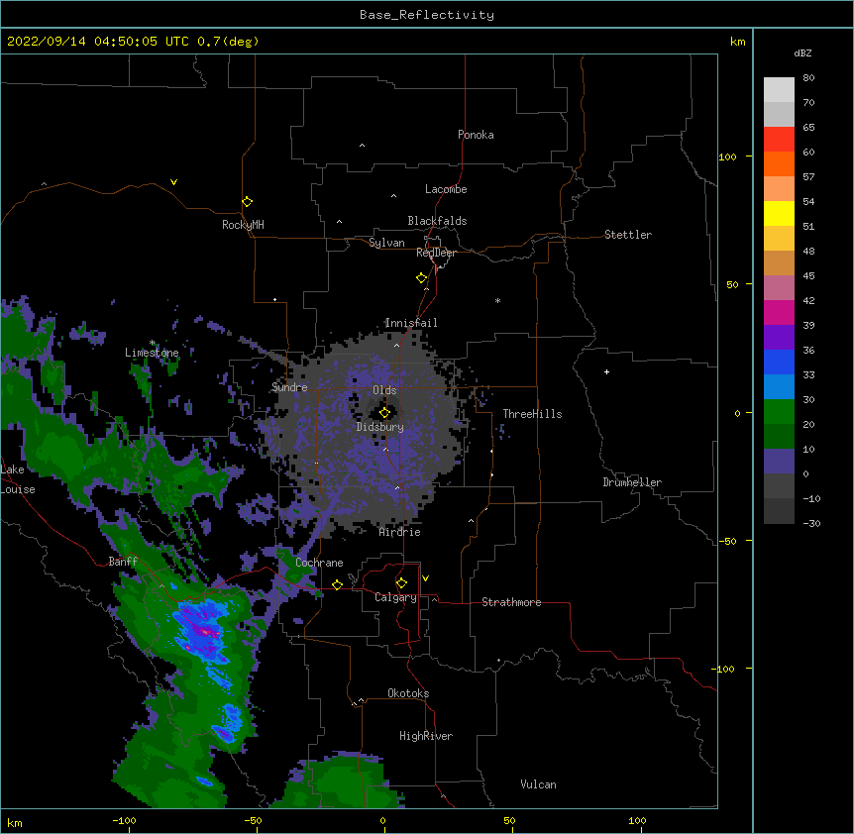Image resolution: width=854 pixels, height=834 pixels.
Task: Click the white plus marker west of Drumheller
Action: click(x=606, y=371)
